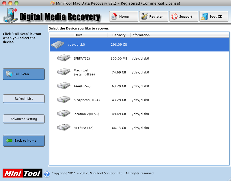Click the key icon on Register button
The height and width of the screenshot is (181, 231).
[x=145, y=16]
